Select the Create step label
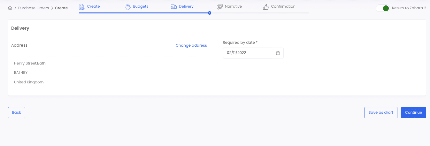Viewport: 430px width, 146px height. click(x=93, y=6)
